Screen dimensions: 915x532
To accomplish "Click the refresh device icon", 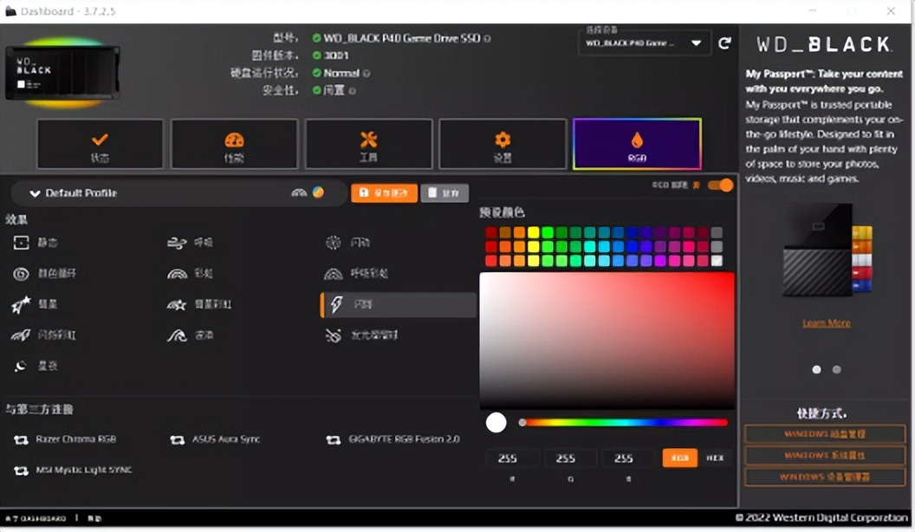I will (725, 42).
